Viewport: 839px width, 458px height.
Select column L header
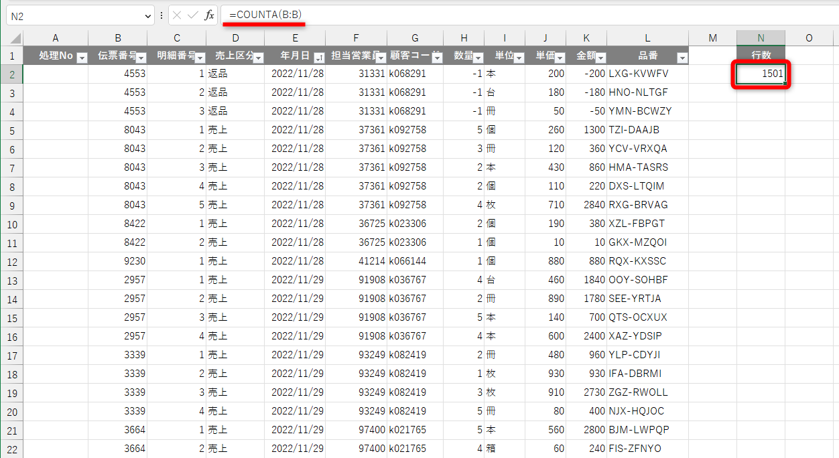[648, 38]
